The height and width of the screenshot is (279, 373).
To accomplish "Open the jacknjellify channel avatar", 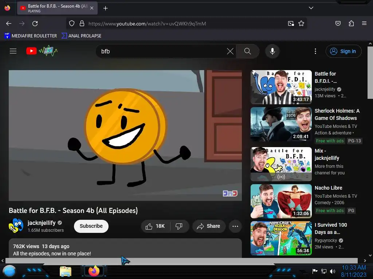I will [x=16, y=226].
